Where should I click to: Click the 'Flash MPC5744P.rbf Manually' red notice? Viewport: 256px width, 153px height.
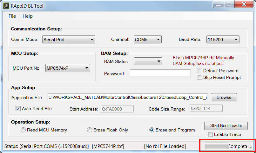203,58
